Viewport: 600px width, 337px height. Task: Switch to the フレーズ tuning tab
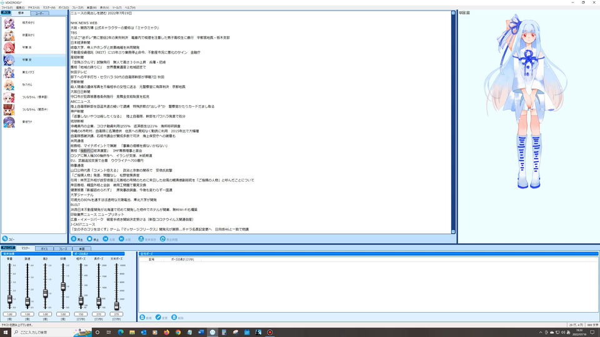(x=62, y=249)
